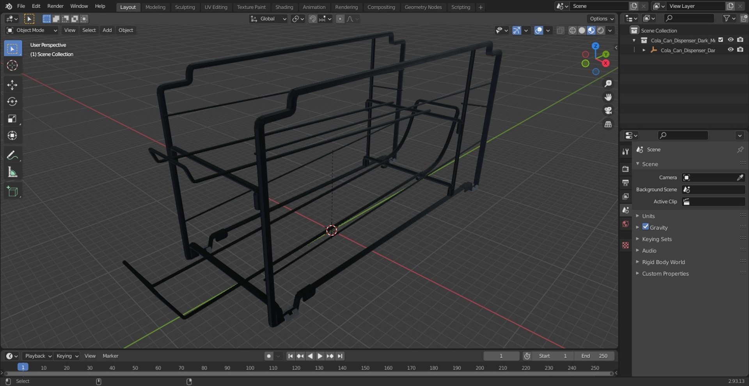Choose the Annotate tool
The width and height of the screenshot is (749, 386).
tap(12, 155)
